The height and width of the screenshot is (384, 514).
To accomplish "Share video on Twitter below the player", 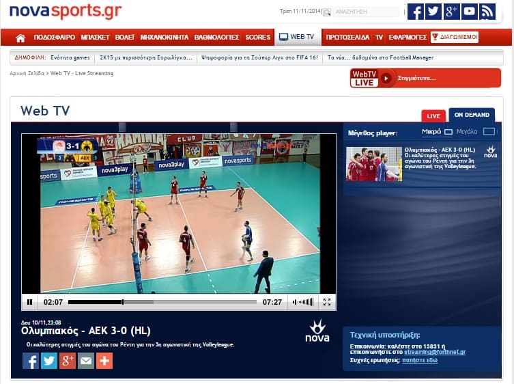I will click(x=48, y=361).
